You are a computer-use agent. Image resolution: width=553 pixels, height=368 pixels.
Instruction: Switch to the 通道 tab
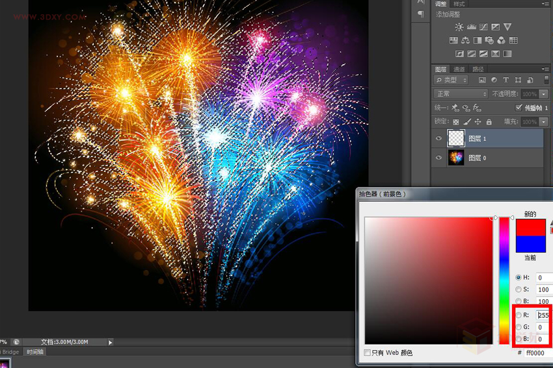point(459,69)
